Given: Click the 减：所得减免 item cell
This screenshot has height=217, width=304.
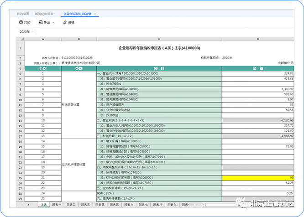Looking at the screenshot, I should click(159, 172).
